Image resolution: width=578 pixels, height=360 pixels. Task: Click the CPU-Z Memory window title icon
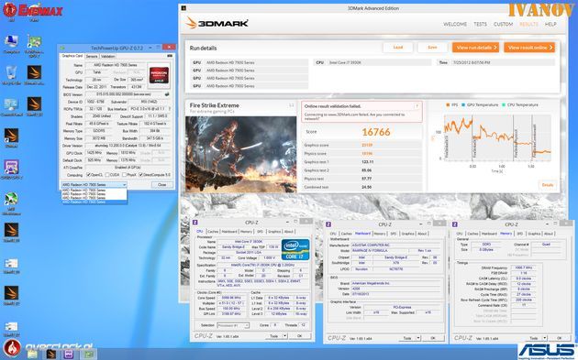(454, 224)
